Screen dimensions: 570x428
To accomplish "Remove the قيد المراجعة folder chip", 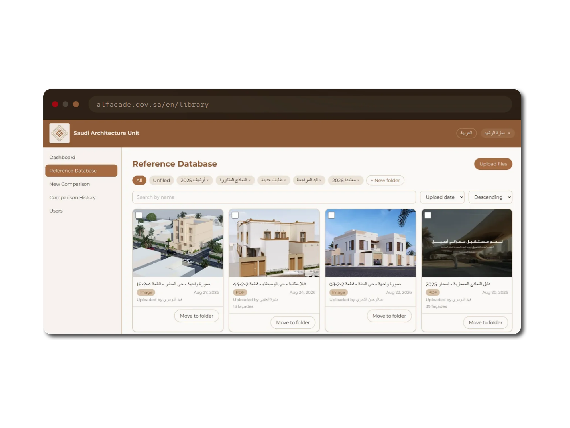I will coord(320,180).
